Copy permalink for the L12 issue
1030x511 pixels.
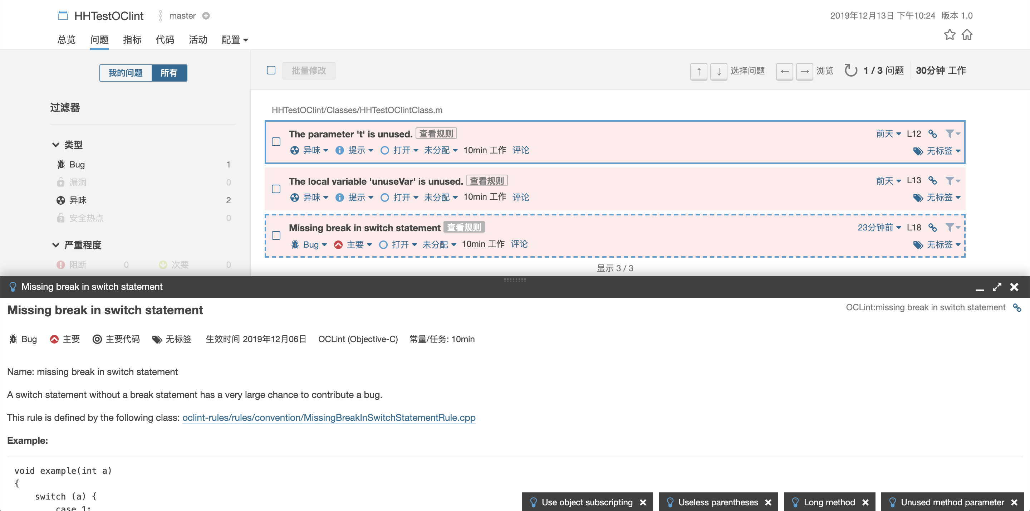tap(932, 133)
